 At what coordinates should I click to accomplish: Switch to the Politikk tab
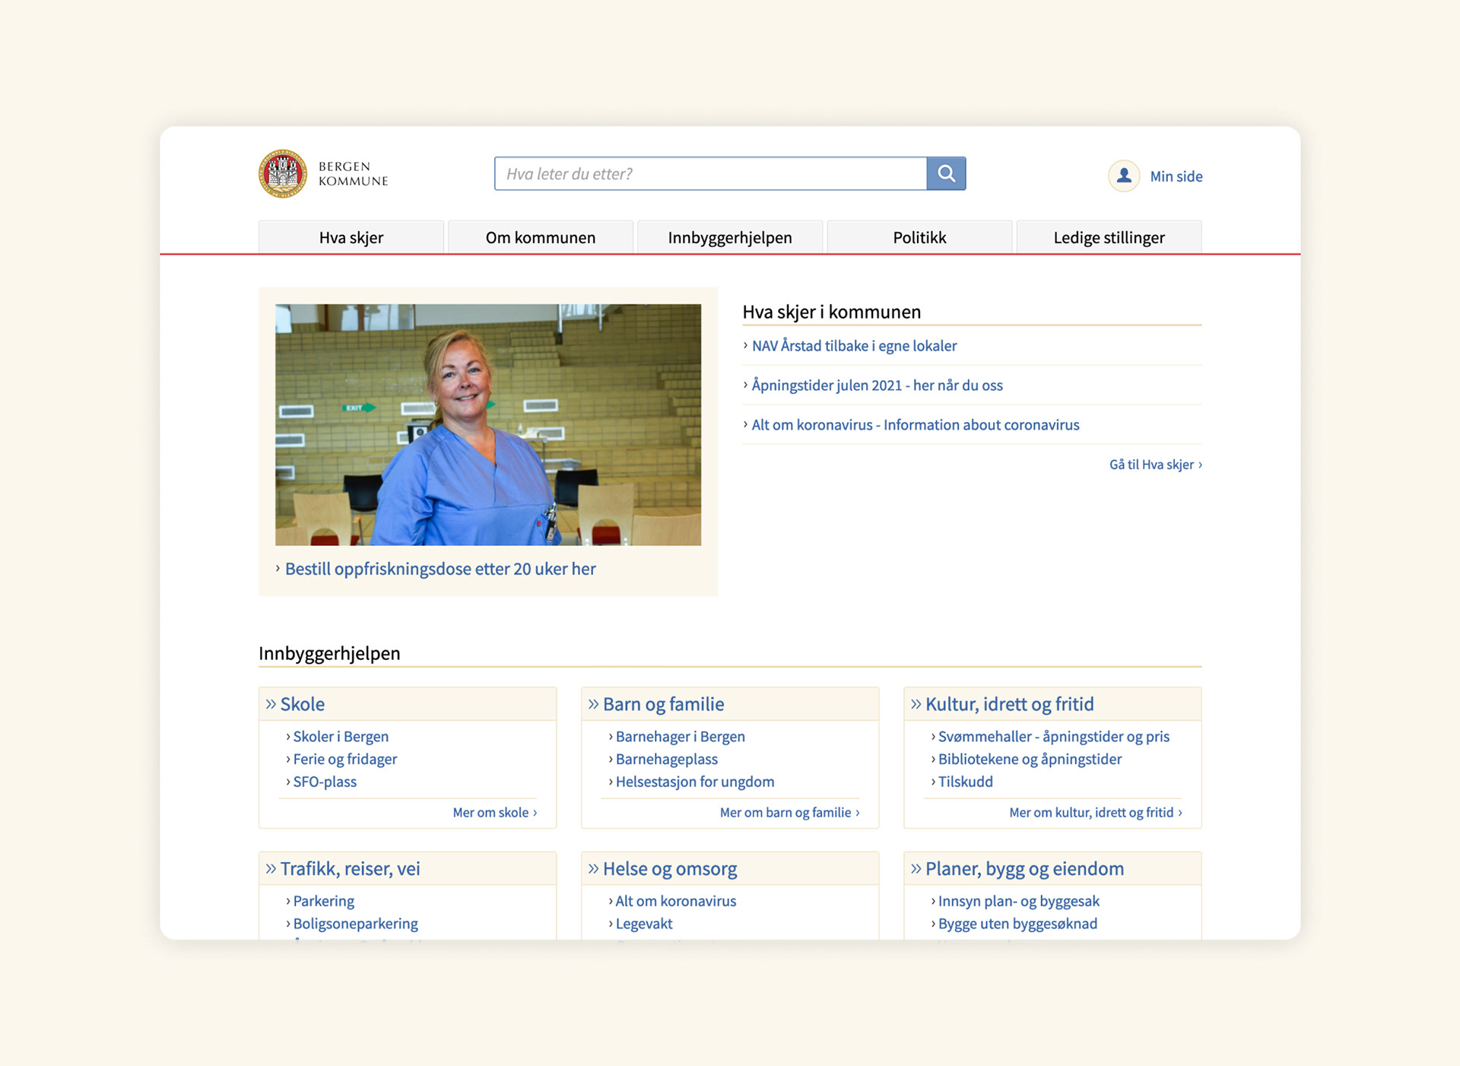(x=919, y=237)
